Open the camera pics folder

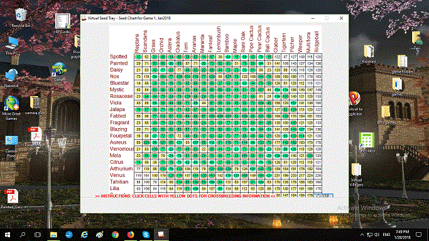[35, 105]
